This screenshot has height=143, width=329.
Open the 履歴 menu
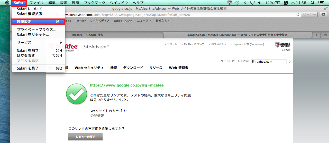pos(76,3)
